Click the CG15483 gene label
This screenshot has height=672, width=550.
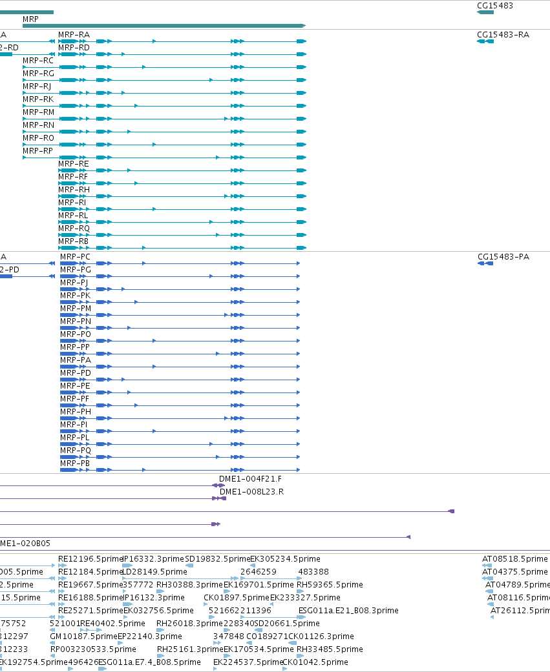(x=494, y=6)
